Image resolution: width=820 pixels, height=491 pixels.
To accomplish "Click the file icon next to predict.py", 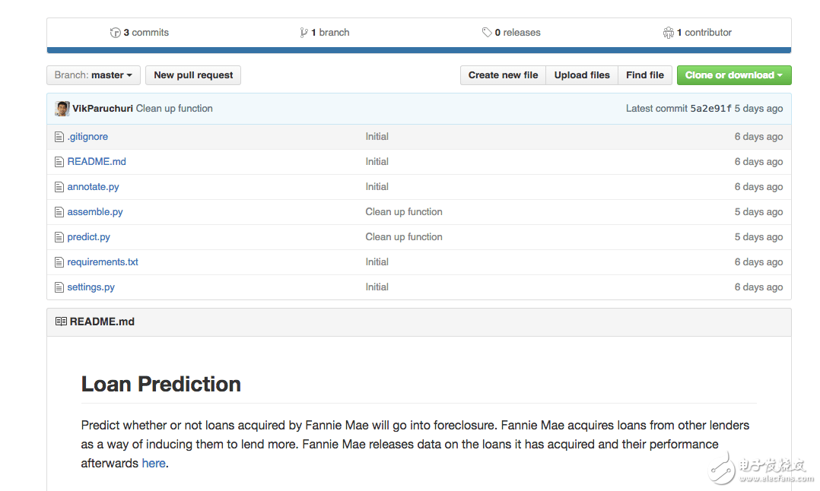I will [x=59, y=237].
